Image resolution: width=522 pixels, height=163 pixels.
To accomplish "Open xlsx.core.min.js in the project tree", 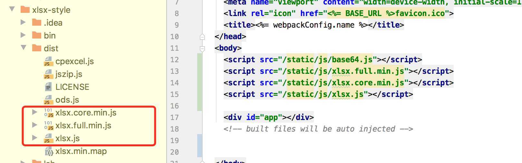I will point(86,113).
